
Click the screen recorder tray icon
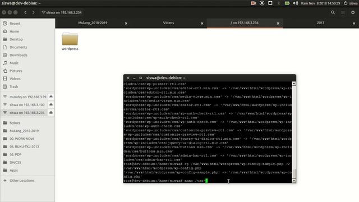254,3
